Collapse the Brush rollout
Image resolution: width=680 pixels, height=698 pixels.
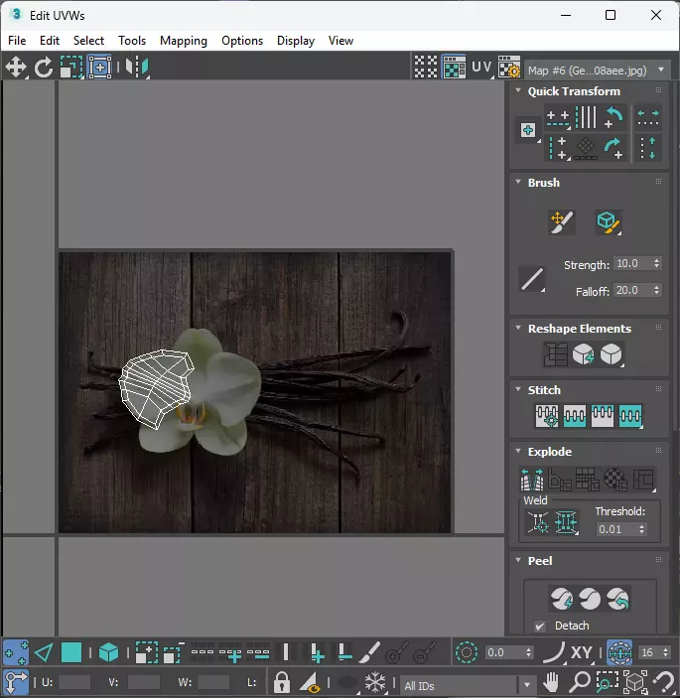(x=518, y=182)
